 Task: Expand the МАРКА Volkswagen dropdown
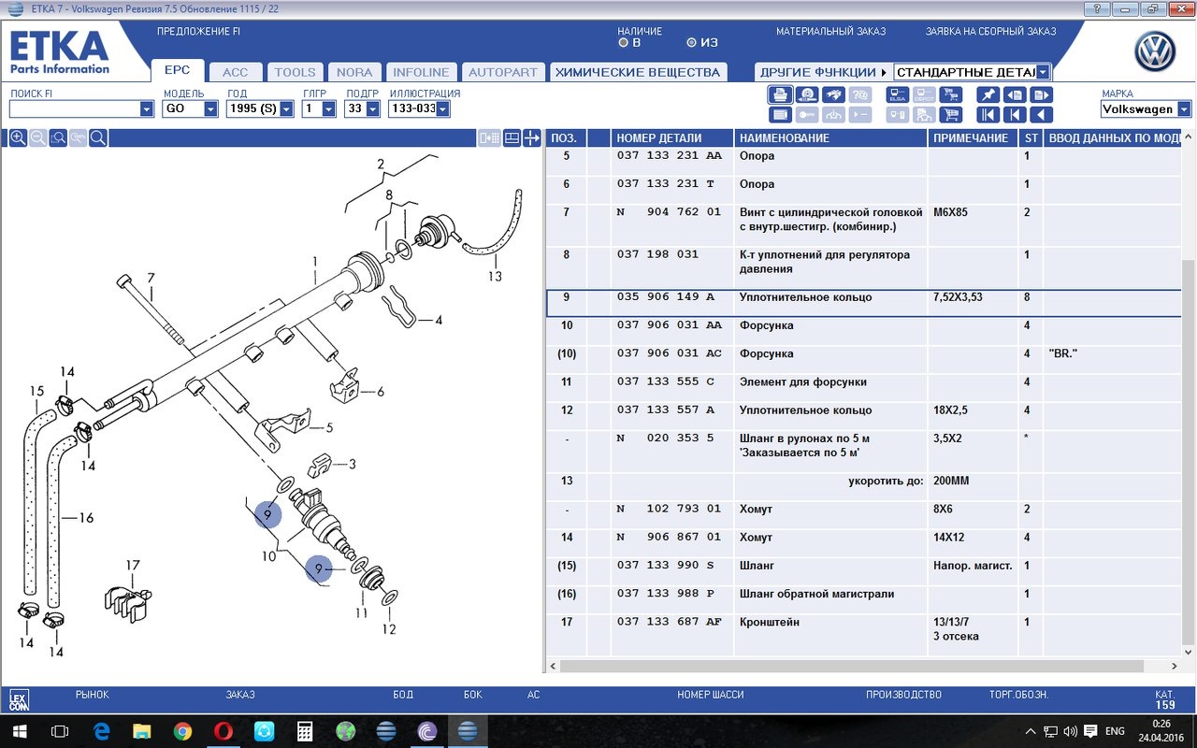point(1185,109)
